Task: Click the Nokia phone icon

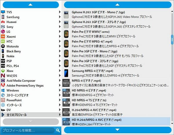Action: 3,56
